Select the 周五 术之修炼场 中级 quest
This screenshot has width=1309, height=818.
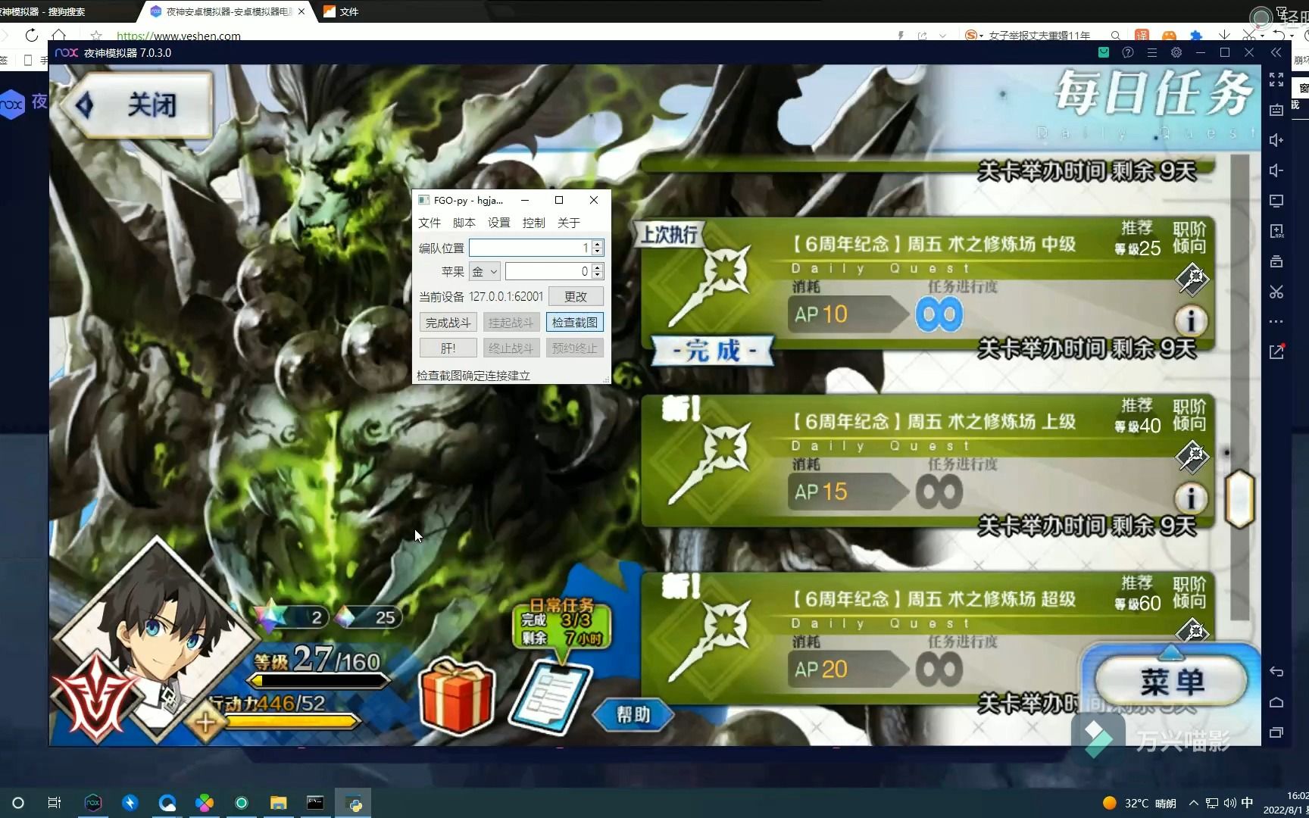928,284
